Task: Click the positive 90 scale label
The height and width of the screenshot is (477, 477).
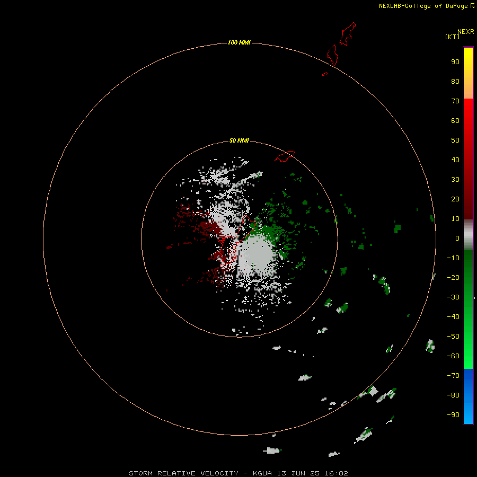Action: [455, 62]
